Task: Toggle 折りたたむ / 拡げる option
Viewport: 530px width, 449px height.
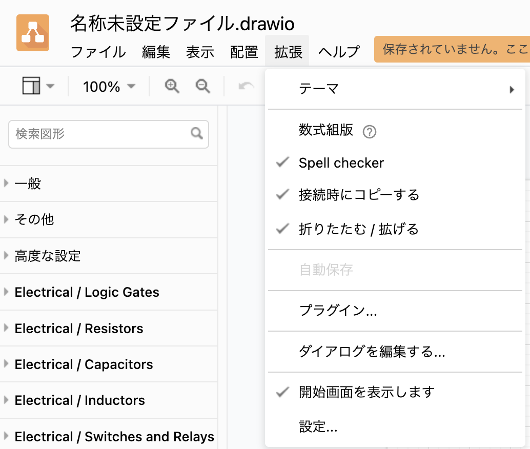Action: [x=395, y=229]
